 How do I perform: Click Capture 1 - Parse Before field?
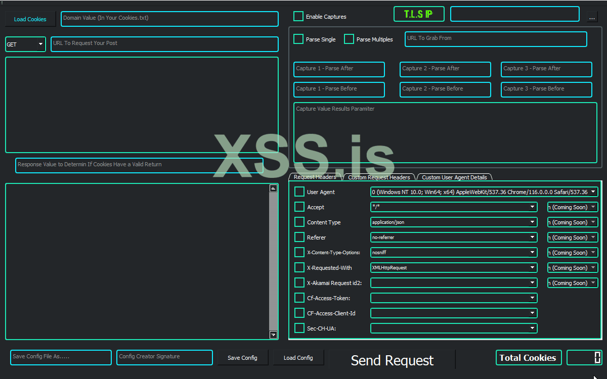(339, 89)
